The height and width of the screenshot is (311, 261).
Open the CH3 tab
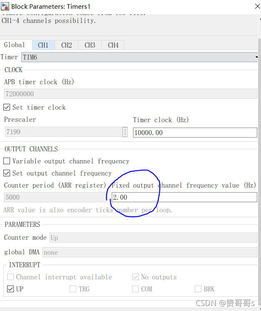click(90, 45)
